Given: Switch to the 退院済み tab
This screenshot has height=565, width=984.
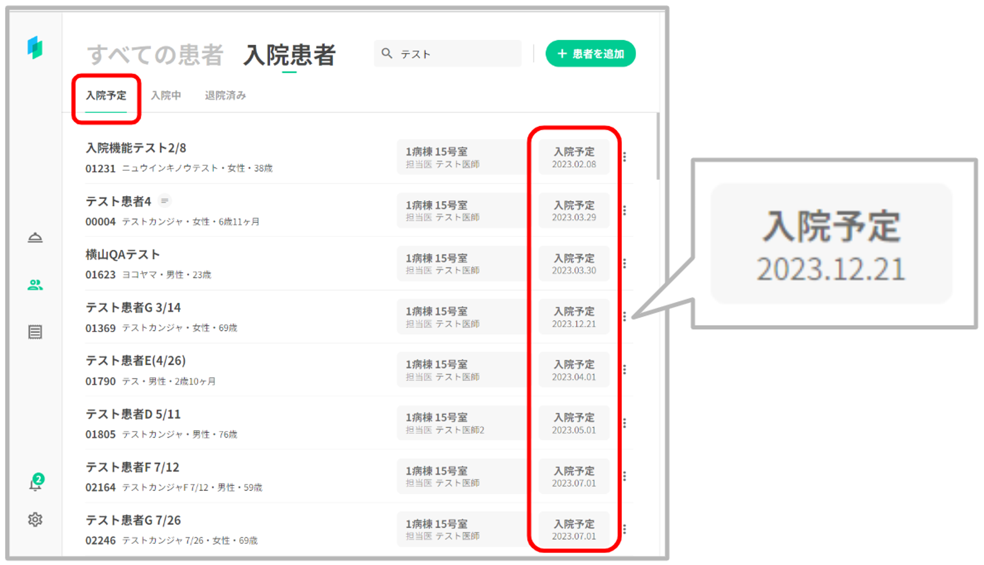Looking at the screenshot, I should pyautogui.click(x=225, y=95).
